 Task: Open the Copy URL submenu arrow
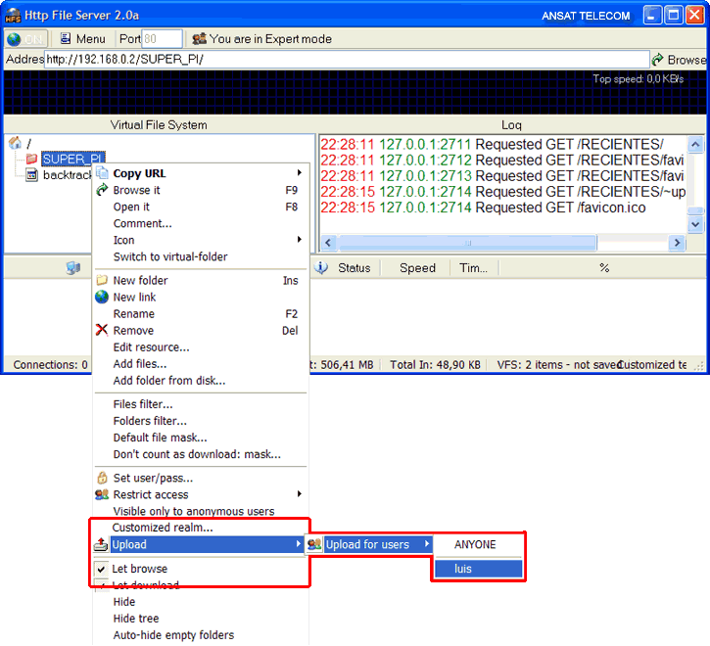point(299,173)
